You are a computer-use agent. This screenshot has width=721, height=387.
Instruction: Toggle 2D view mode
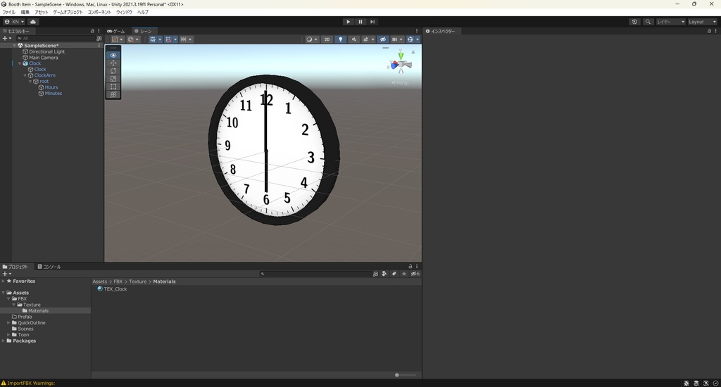pyautogui.click(x=327, y=39)
